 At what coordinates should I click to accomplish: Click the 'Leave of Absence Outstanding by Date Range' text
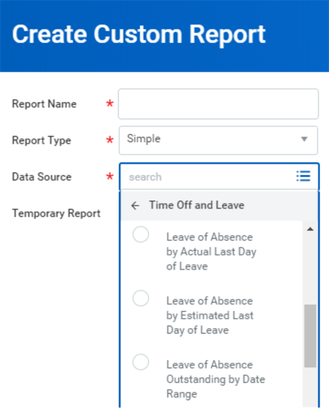215,379
